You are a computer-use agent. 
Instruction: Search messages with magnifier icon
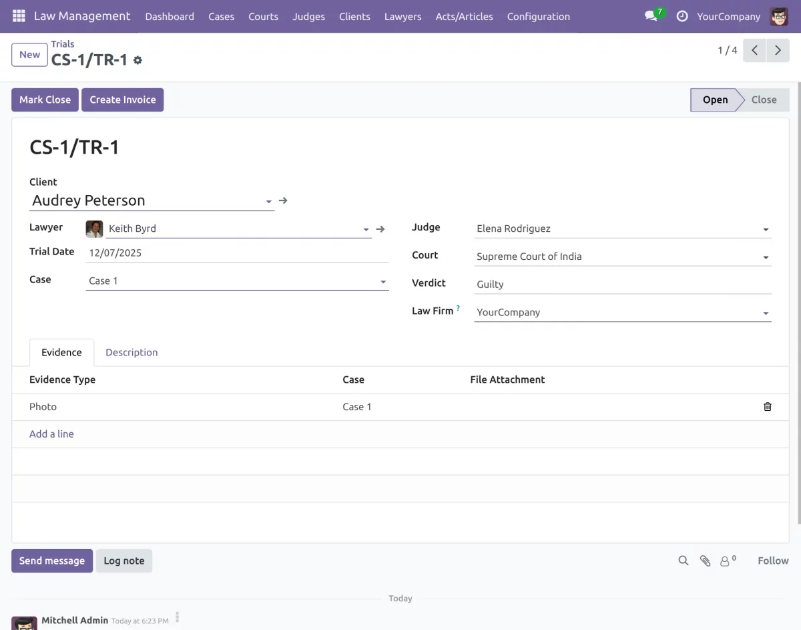pyautogui.click(x=683, y=561)
